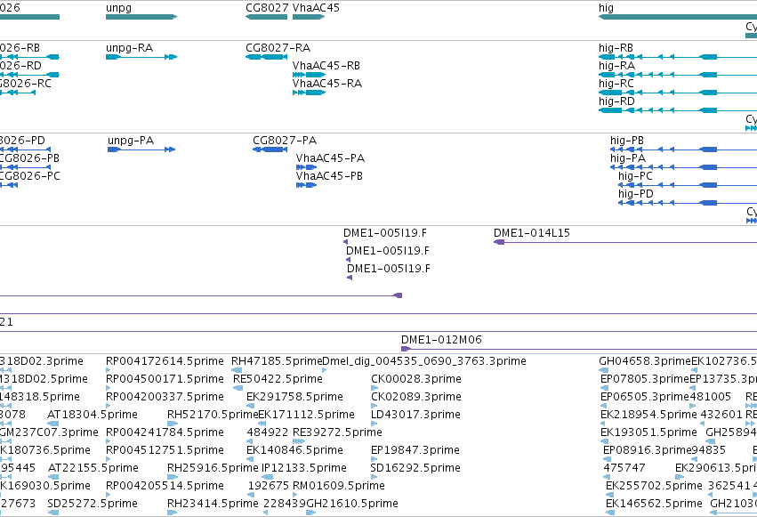Click the "hig" gene name label
Screen dimensions: 757x517
point(606,8)
